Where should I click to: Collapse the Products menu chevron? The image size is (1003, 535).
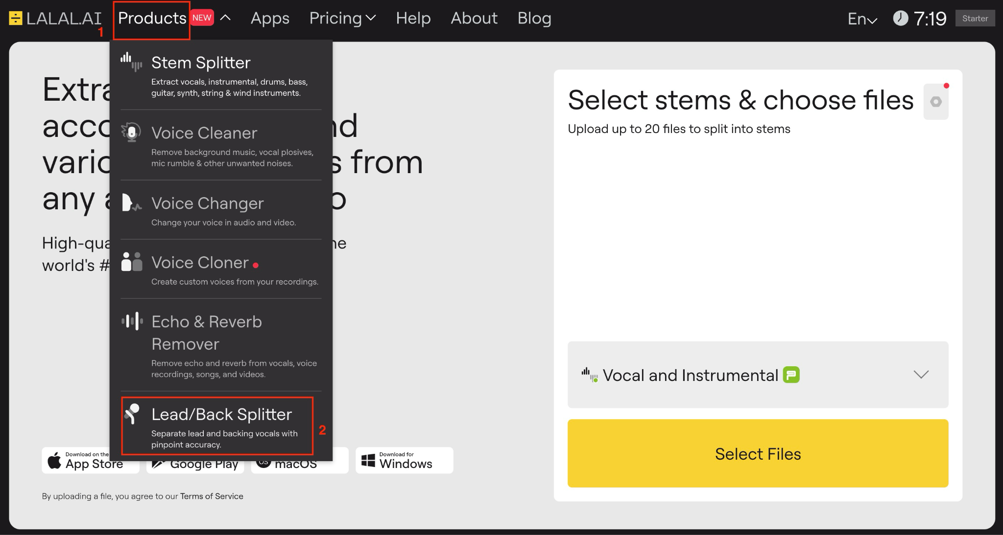coord(225,18)
